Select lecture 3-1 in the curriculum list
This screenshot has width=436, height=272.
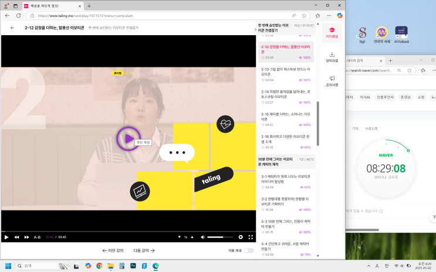tap(286, 182)
